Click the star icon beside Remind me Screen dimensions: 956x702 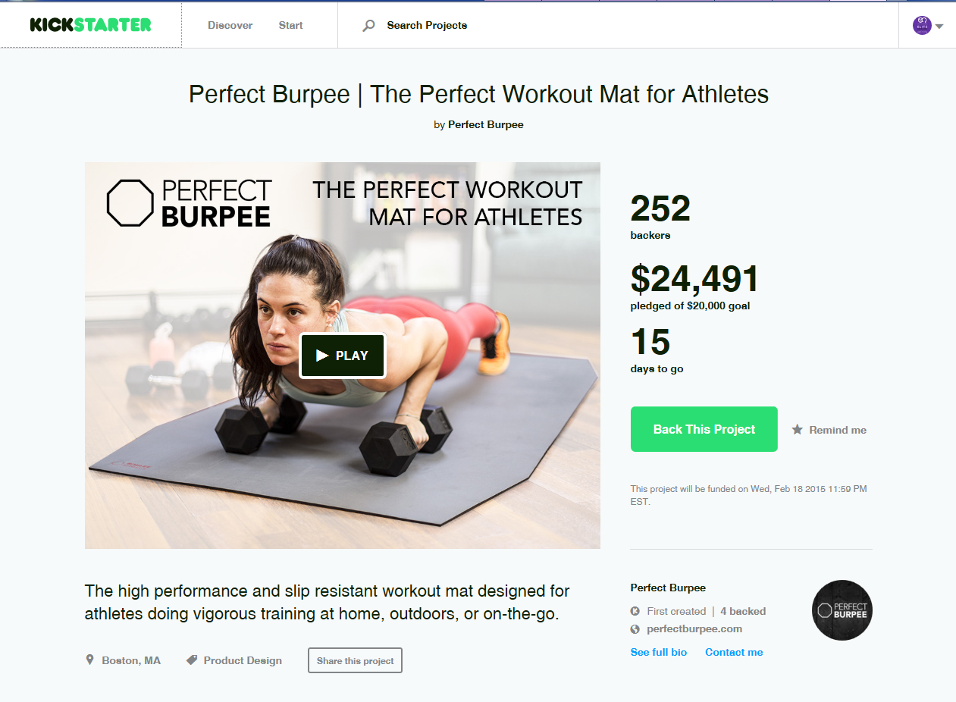[x=797, y=430]
